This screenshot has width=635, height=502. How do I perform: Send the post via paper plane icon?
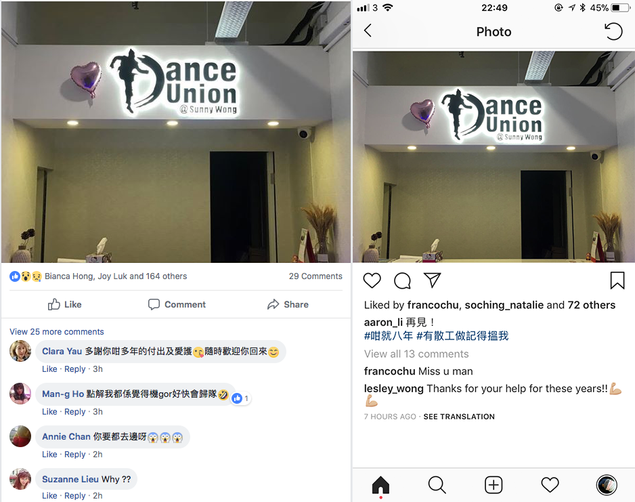432,280
